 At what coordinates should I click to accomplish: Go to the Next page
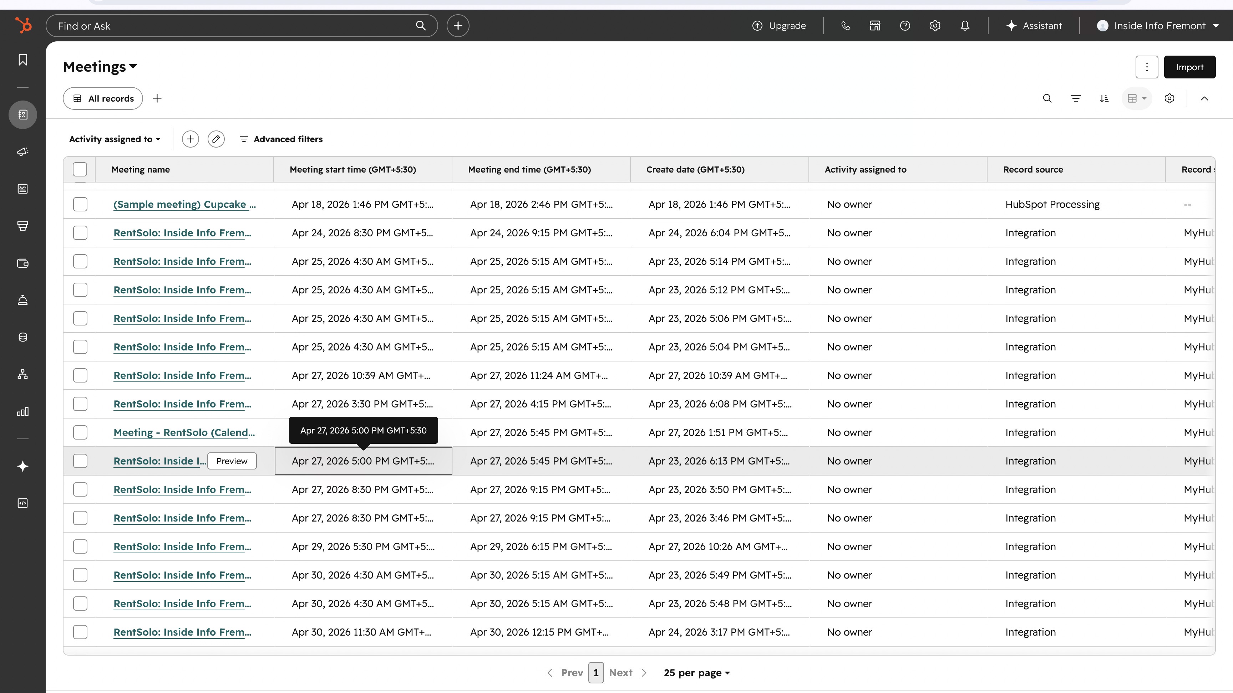click(628, 673)
